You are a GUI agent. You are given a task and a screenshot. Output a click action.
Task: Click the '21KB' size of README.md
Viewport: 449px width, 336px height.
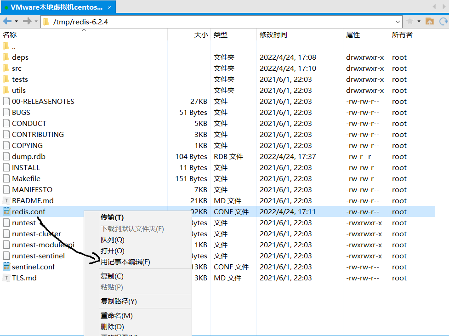(199, 201)
